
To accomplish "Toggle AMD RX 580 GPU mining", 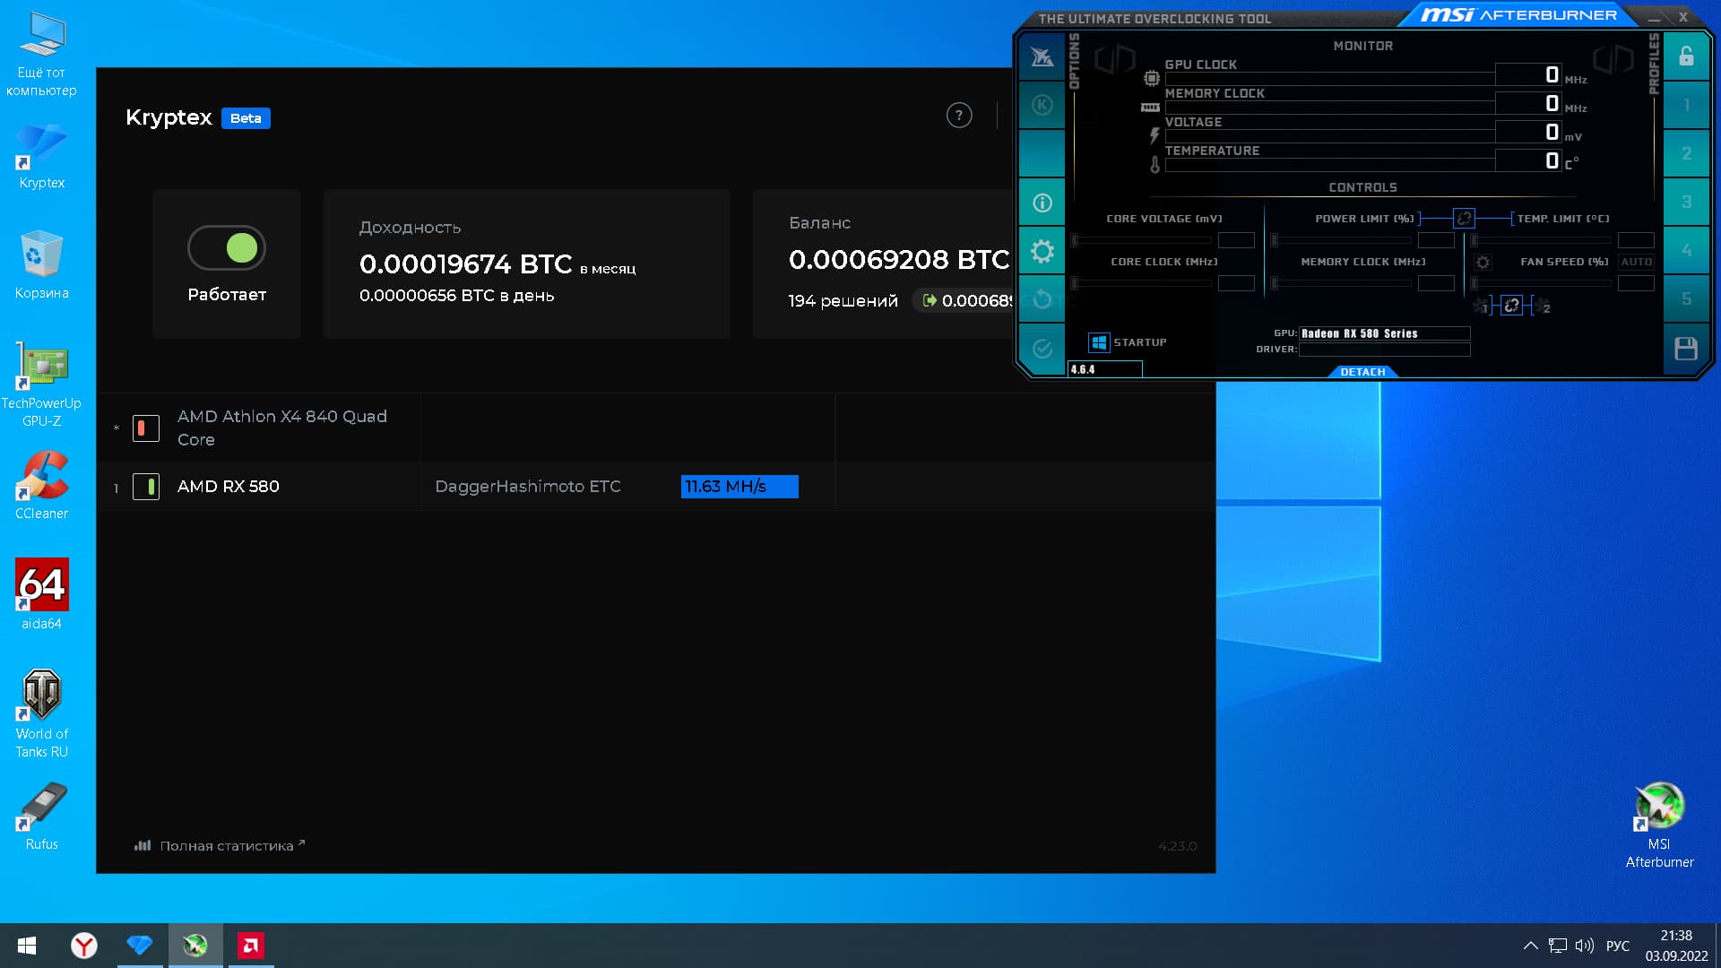I will 146,487.
